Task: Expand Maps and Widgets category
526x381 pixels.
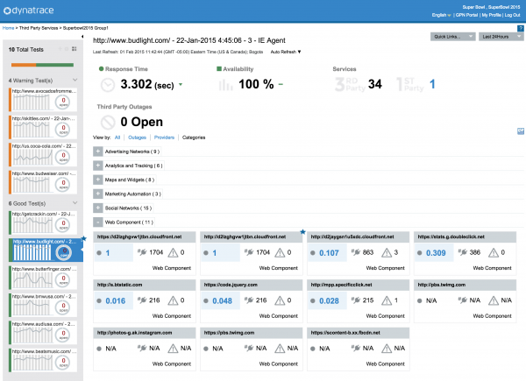Action: (97, 180)
